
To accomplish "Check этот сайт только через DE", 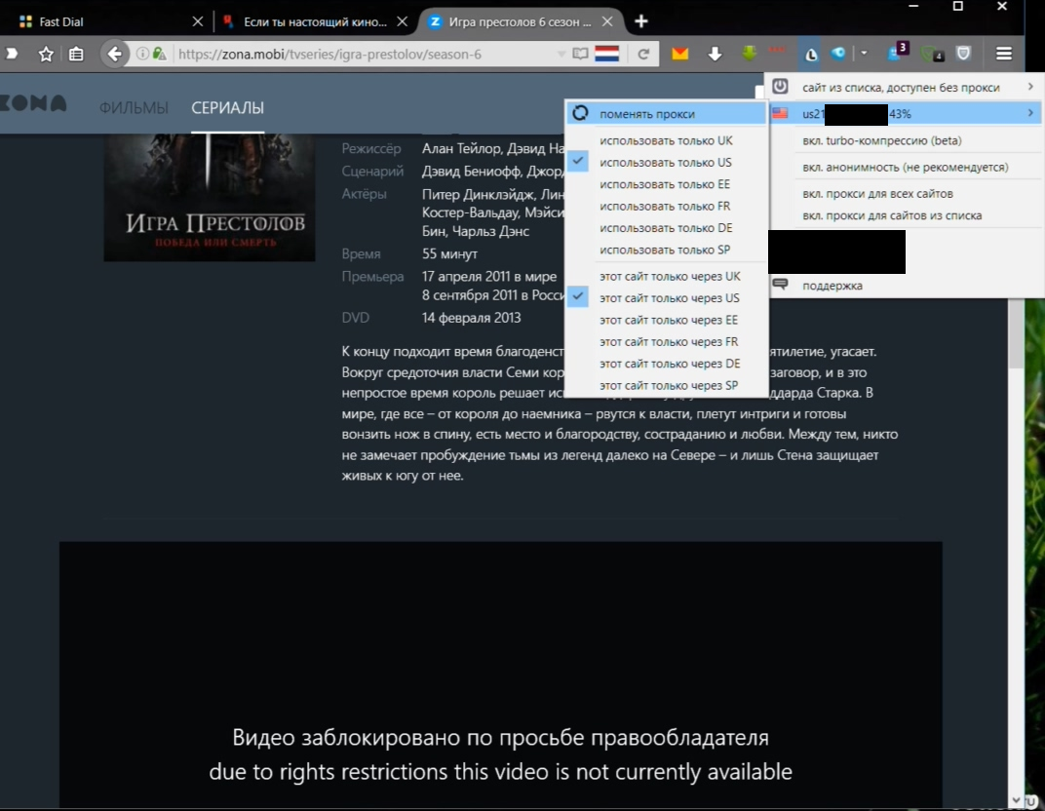I will point(666,364).
